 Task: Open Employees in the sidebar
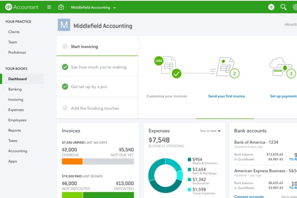[x=17, y=120]
